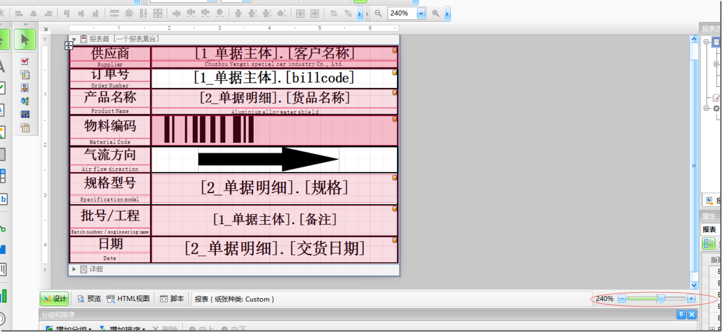Switch to the 脚本 tab
The image size is (722, 332).
pyautogui.click(x=172, y=299)
